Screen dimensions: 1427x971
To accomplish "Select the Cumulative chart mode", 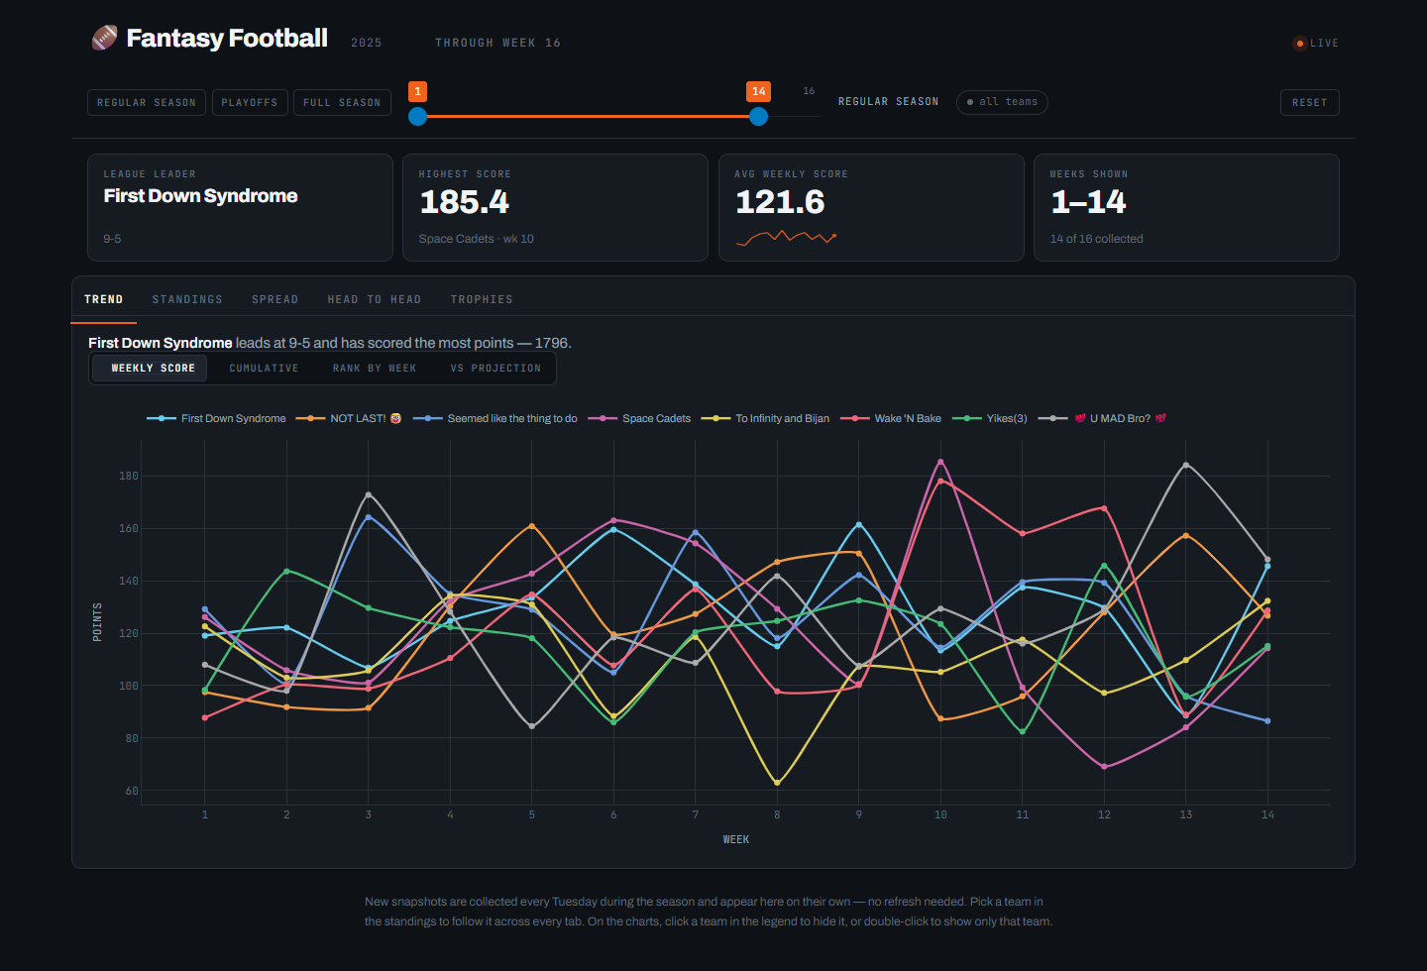I will coord(264,369).
